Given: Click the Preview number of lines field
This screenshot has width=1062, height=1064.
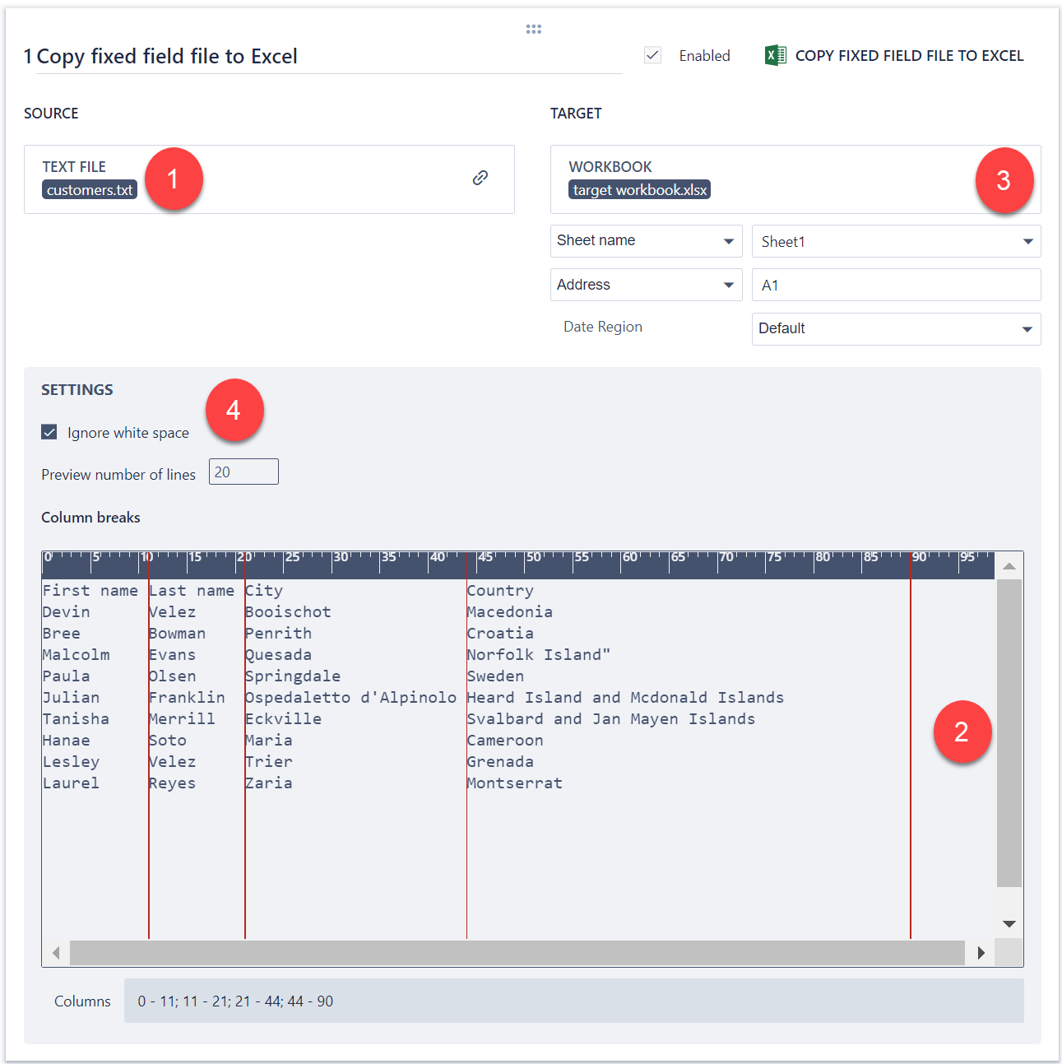Looking at the screenshot, I should click(x=243, y=472).
